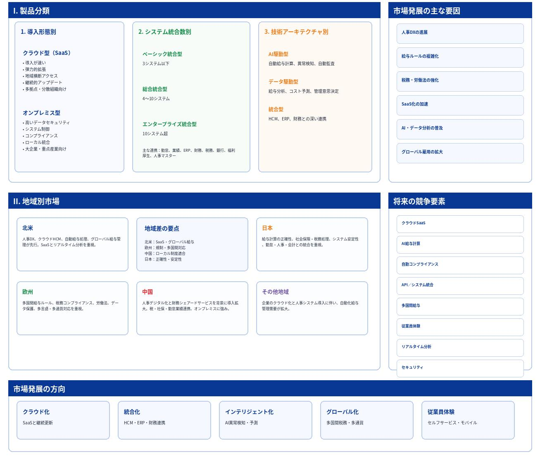Click the クラウドSaaS competition item
The height and width of the screenshot is (466, 540).
pyautogui.click(x=460, y=224)
